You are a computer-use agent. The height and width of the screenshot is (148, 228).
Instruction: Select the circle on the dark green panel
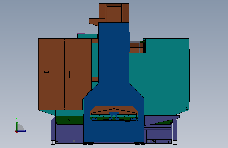tap(69, 120)
